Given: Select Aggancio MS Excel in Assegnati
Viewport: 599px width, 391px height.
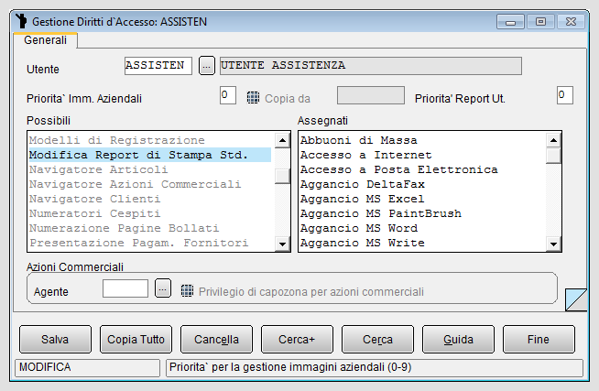Looking at the screenshot, I should coord(362,199).
